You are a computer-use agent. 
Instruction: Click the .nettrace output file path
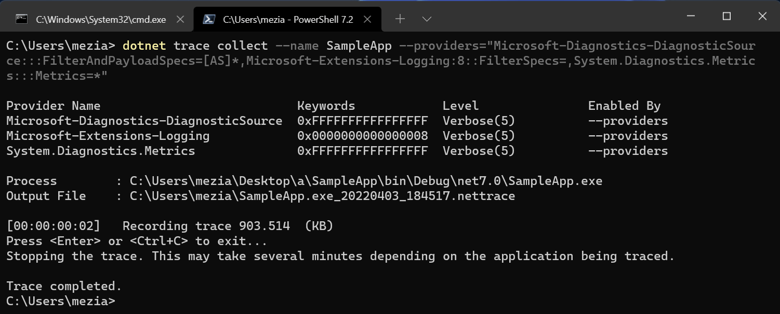[x=322, y=196]
